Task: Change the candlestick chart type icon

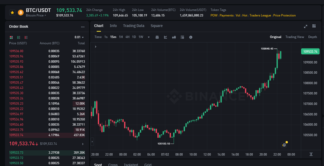Action: tap(174, 37)
